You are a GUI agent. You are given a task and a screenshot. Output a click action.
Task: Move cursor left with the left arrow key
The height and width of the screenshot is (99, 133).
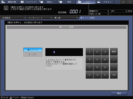pos(97,75)
